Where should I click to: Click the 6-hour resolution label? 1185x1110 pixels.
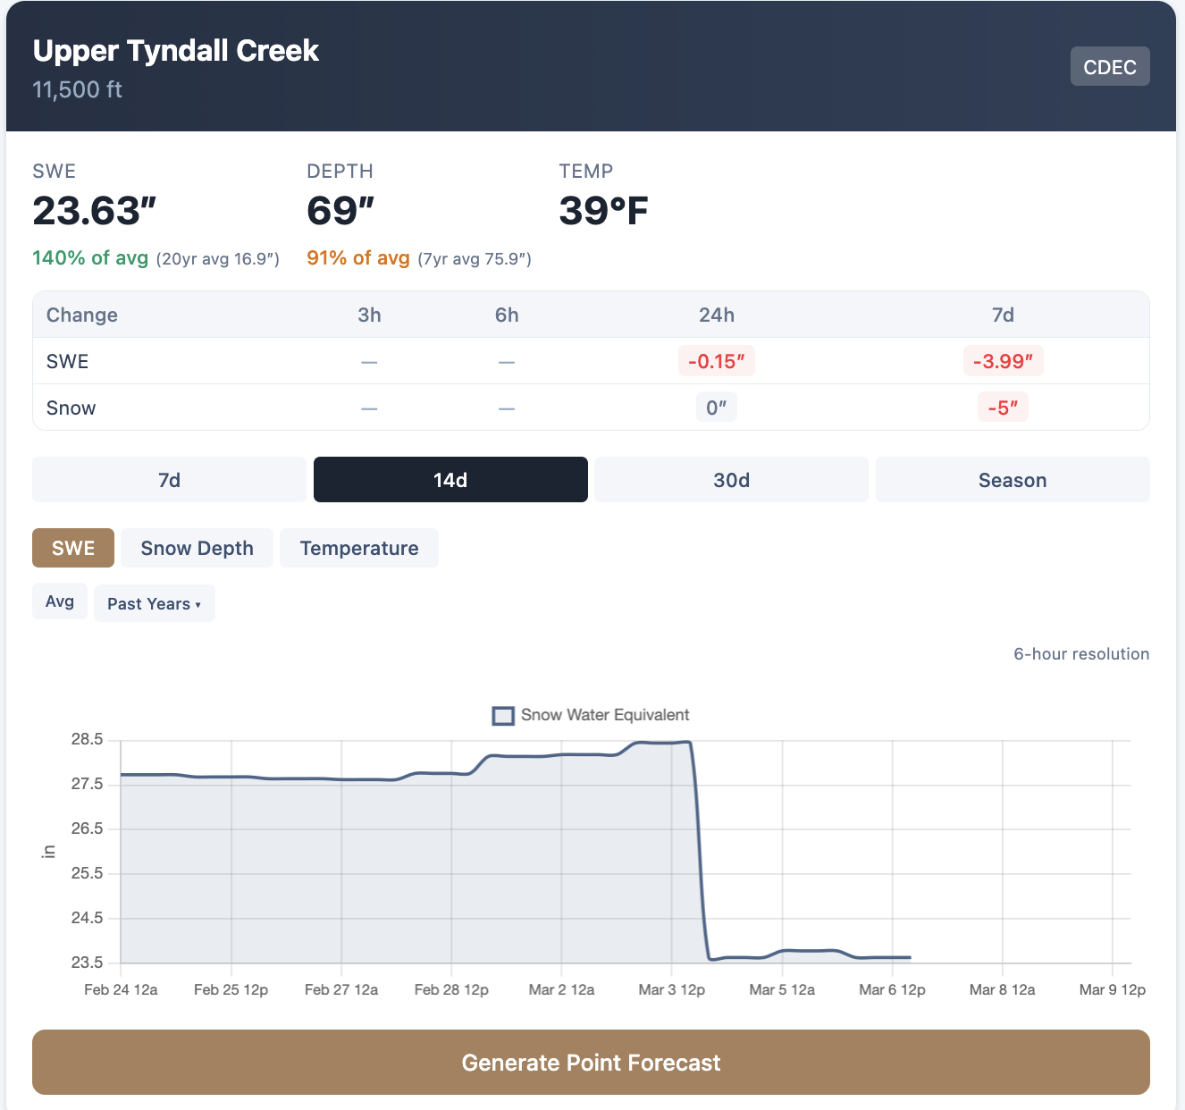point(1081,653)
